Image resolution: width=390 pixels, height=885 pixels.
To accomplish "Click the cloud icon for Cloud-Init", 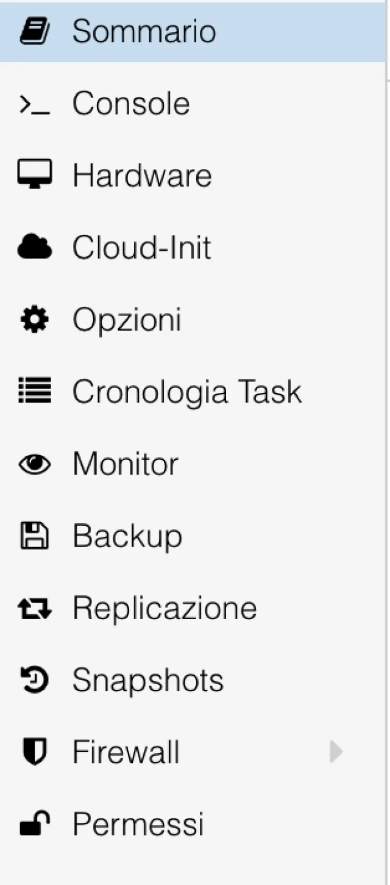I will pos(35,248).
